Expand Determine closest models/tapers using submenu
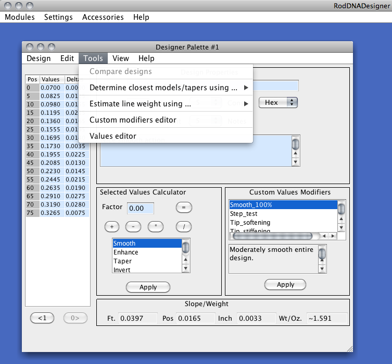Image resolution: width=392 pixels, height=364 pixels. 166,88
